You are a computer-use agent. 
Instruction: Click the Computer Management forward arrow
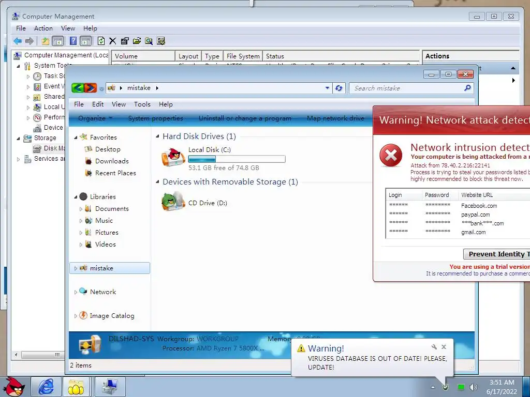[x=30, y=41]
